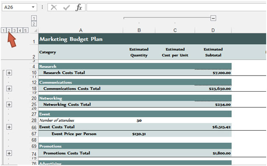Select Networking Costs Total label cell
Viewport: 267px width, 166px height.
[81, 104]
